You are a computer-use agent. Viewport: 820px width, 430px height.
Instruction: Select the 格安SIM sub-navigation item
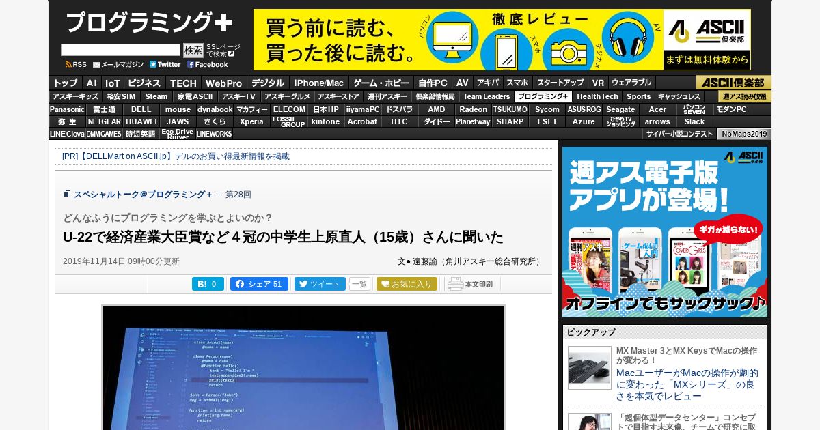click(x=122, y=96)
